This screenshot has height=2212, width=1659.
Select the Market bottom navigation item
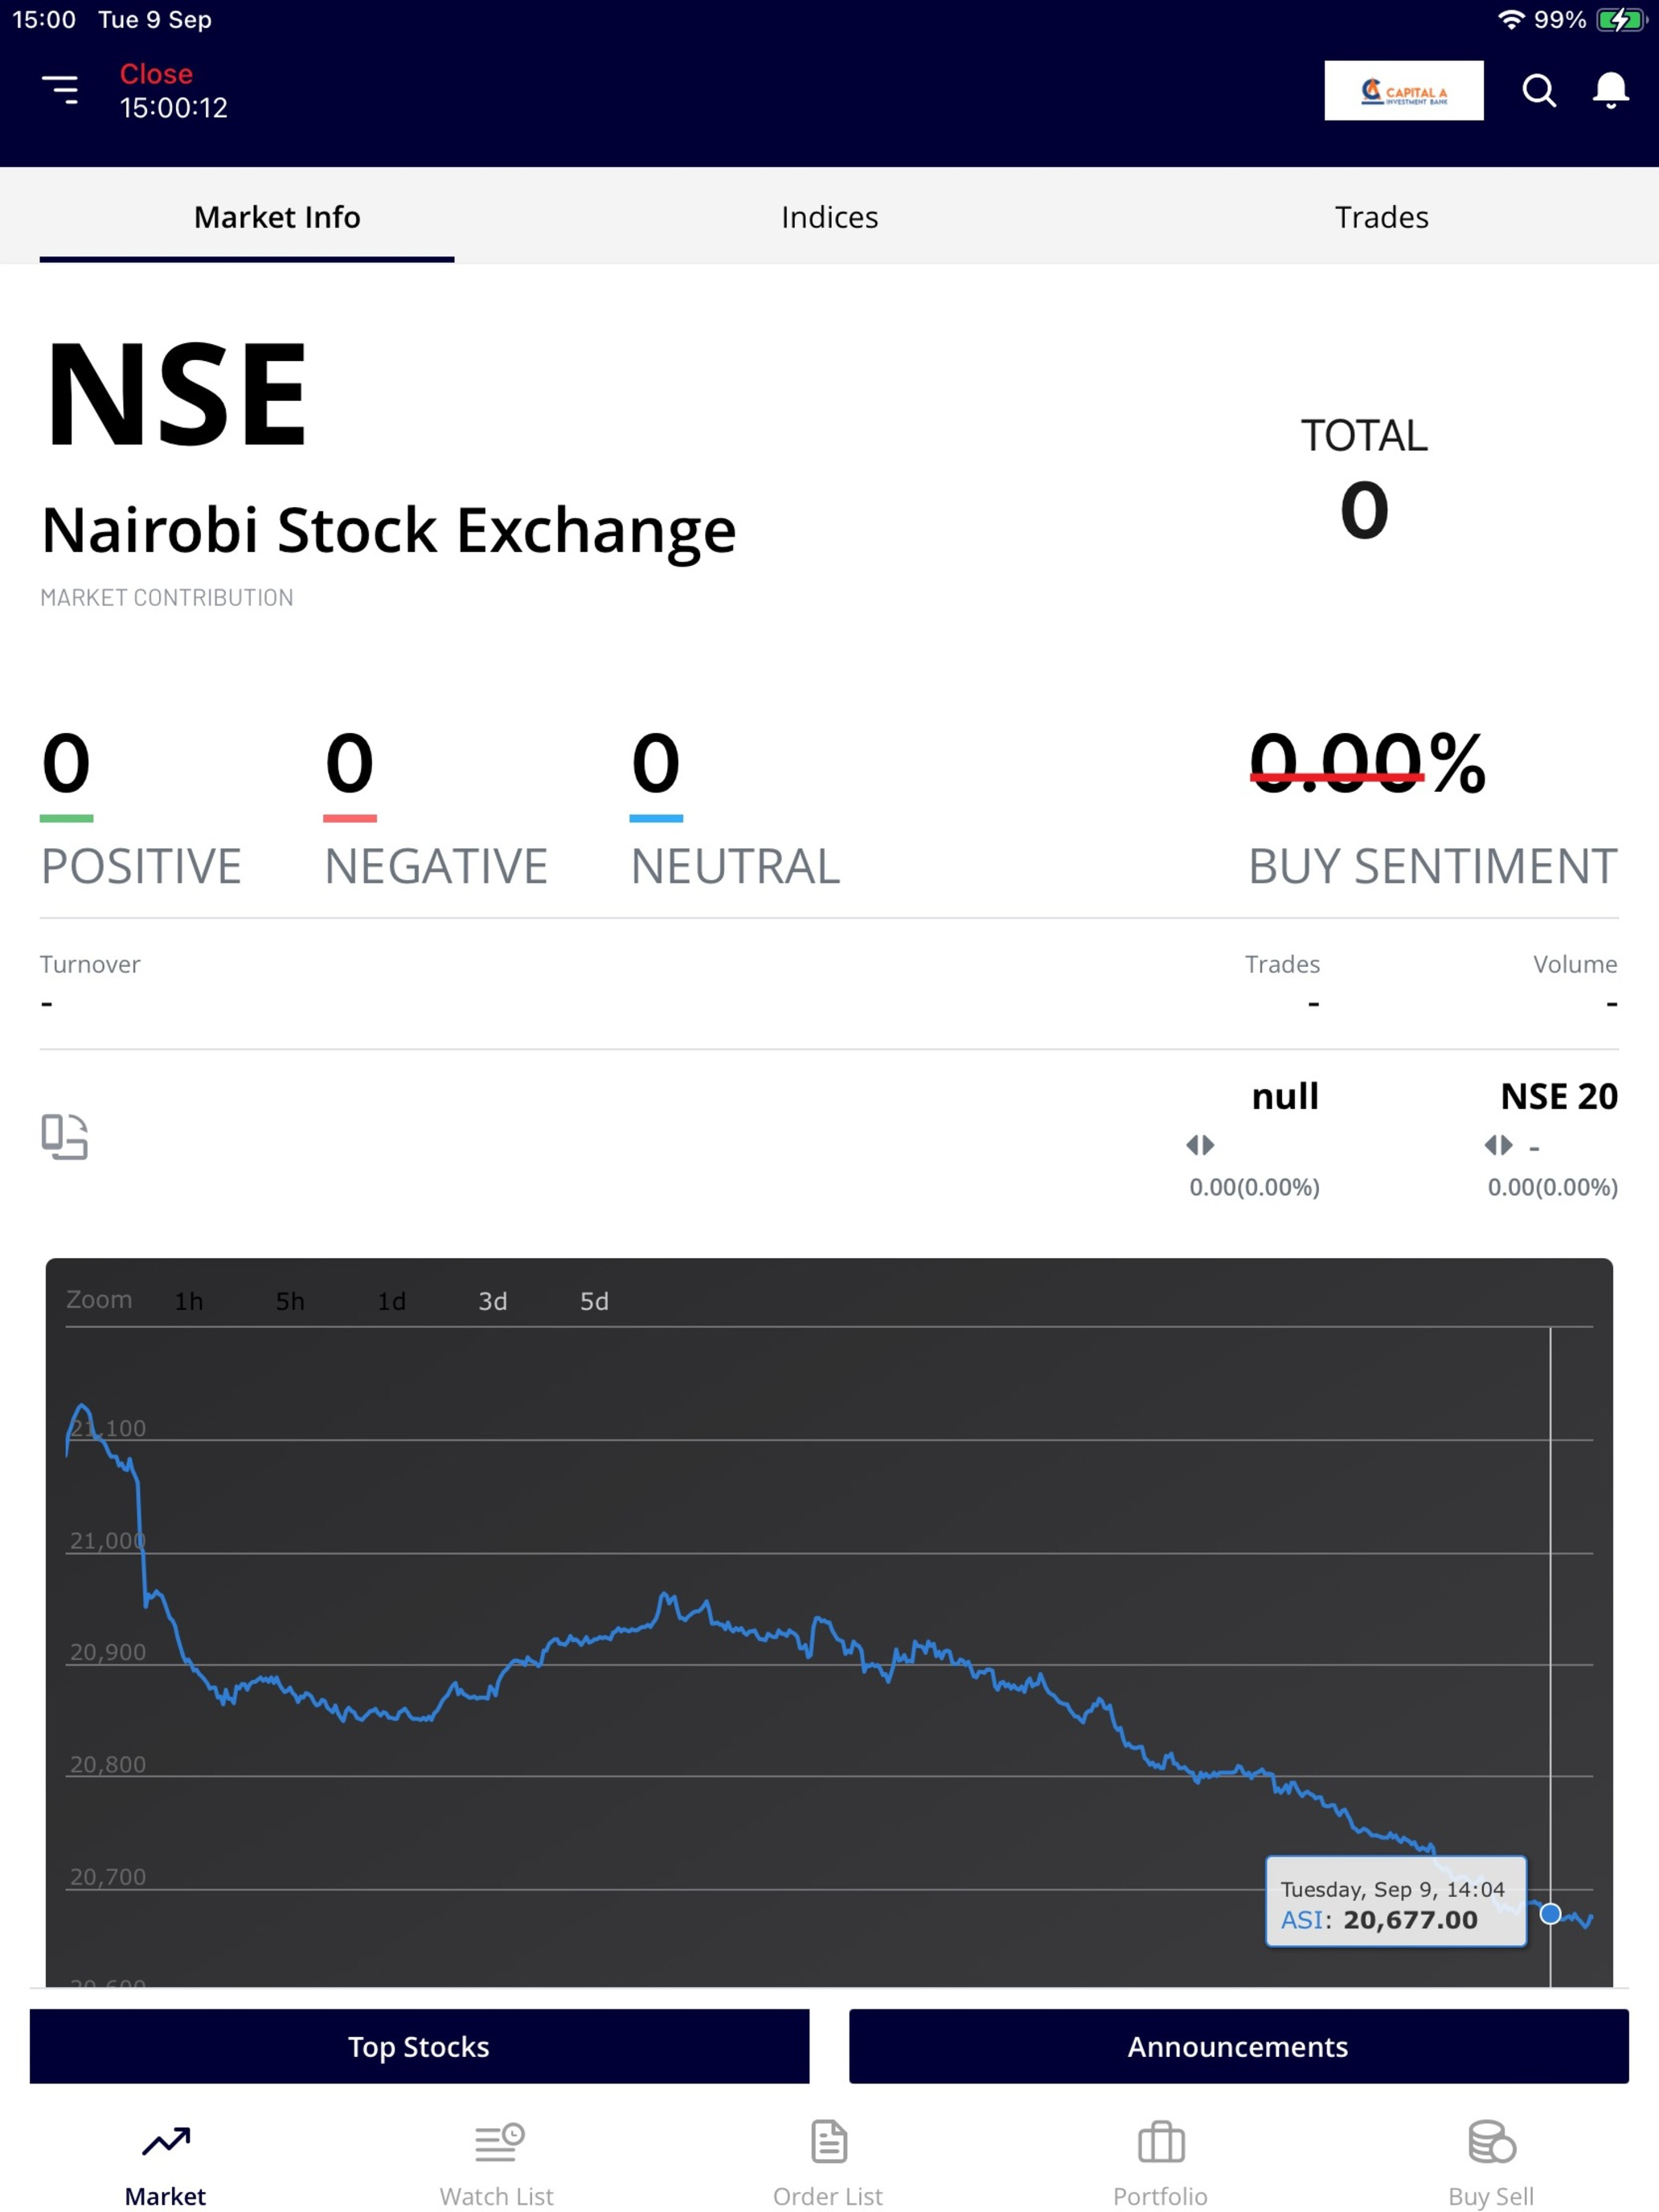165,2163
